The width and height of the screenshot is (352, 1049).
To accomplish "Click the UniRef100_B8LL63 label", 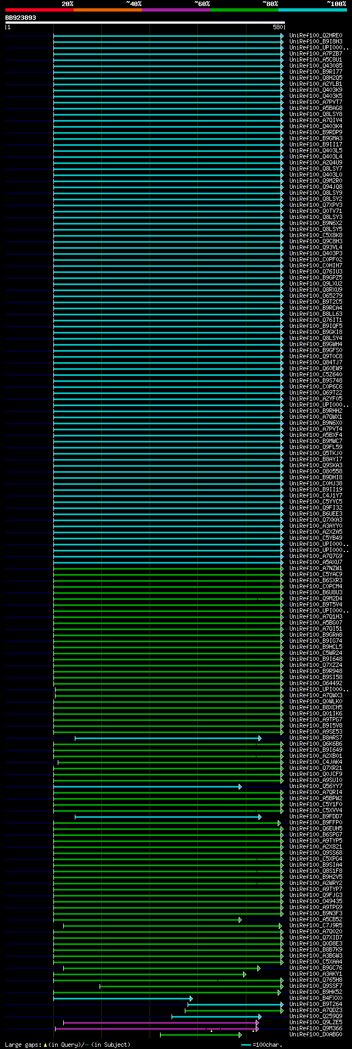I will pyautogui.click(x=316, y=314).
